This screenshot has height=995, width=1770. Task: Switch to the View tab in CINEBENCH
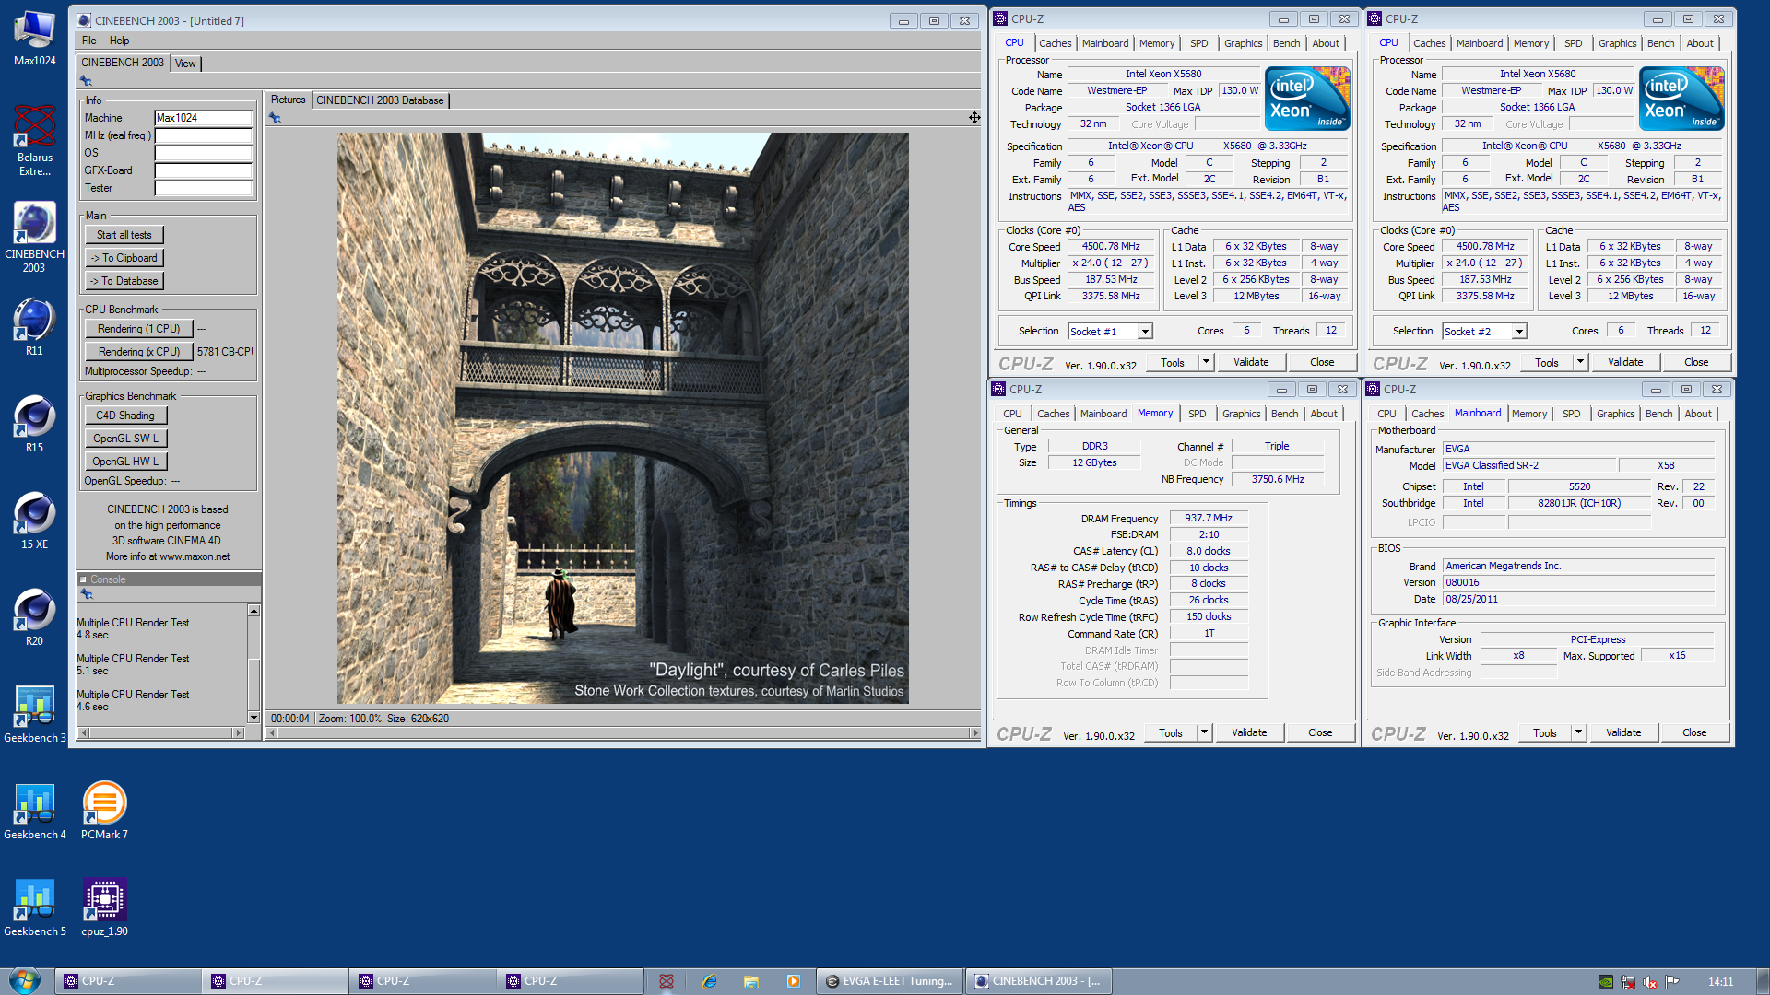tap(185, 64)
